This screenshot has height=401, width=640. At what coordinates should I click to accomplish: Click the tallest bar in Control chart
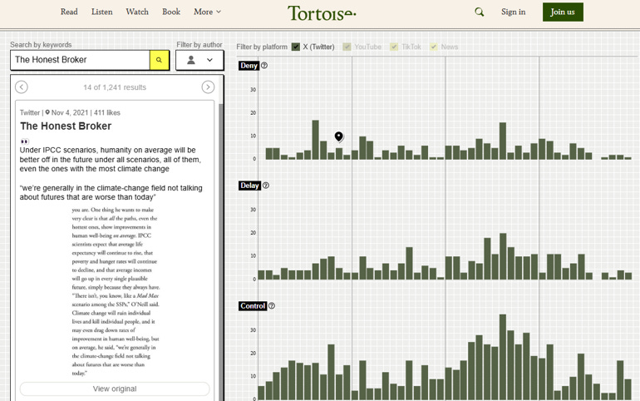click(x=503, y=357)
